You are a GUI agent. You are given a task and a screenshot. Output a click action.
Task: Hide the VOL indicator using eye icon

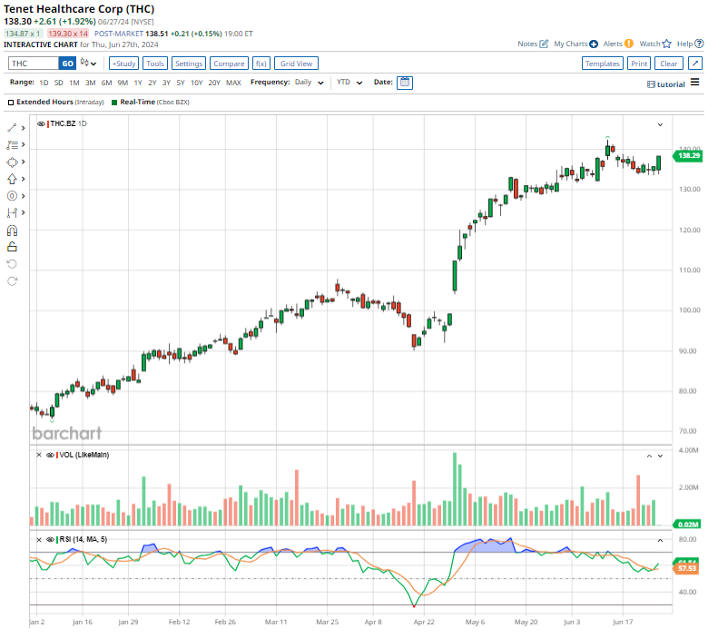tap(49, 455)
